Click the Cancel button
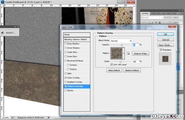The width and height of the screenshot is (185, 120). point(165,40)
